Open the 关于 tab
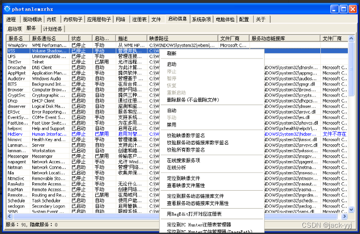 [x=261, y=20]
